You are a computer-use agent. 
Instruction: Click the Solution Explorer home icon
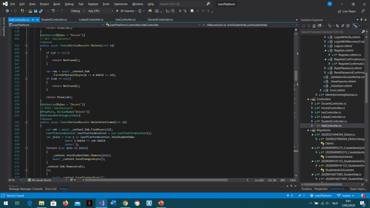314,26
